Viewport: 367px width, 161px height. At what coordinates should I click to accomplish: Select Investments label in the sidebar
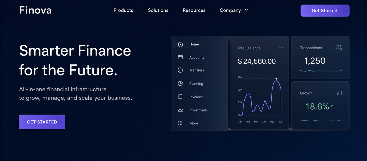pyautogui.click(x=198, y=110)
